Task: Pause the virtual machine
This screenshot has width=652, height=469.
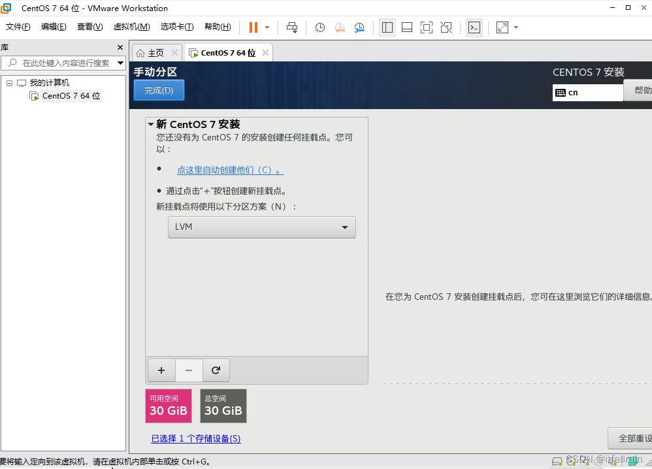Action: click(253, 27)
